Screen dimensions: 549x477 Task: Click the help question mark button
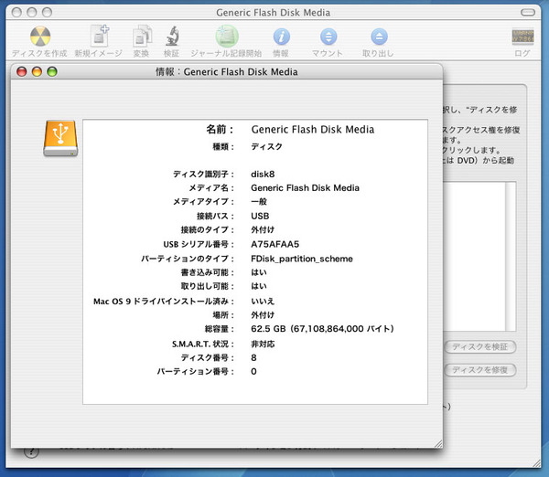[31, 451]
